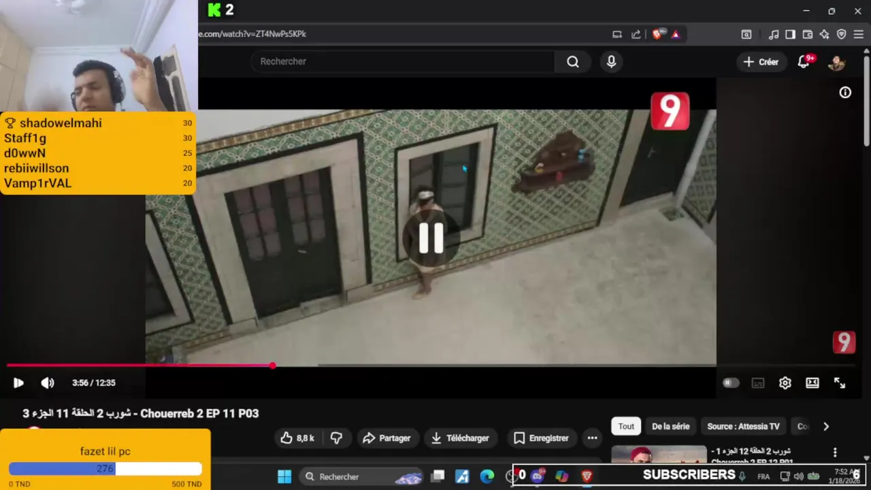Click the large pause overlay on video
The width and height of the screenshot is (871, 490).
(x=431, y=238)
